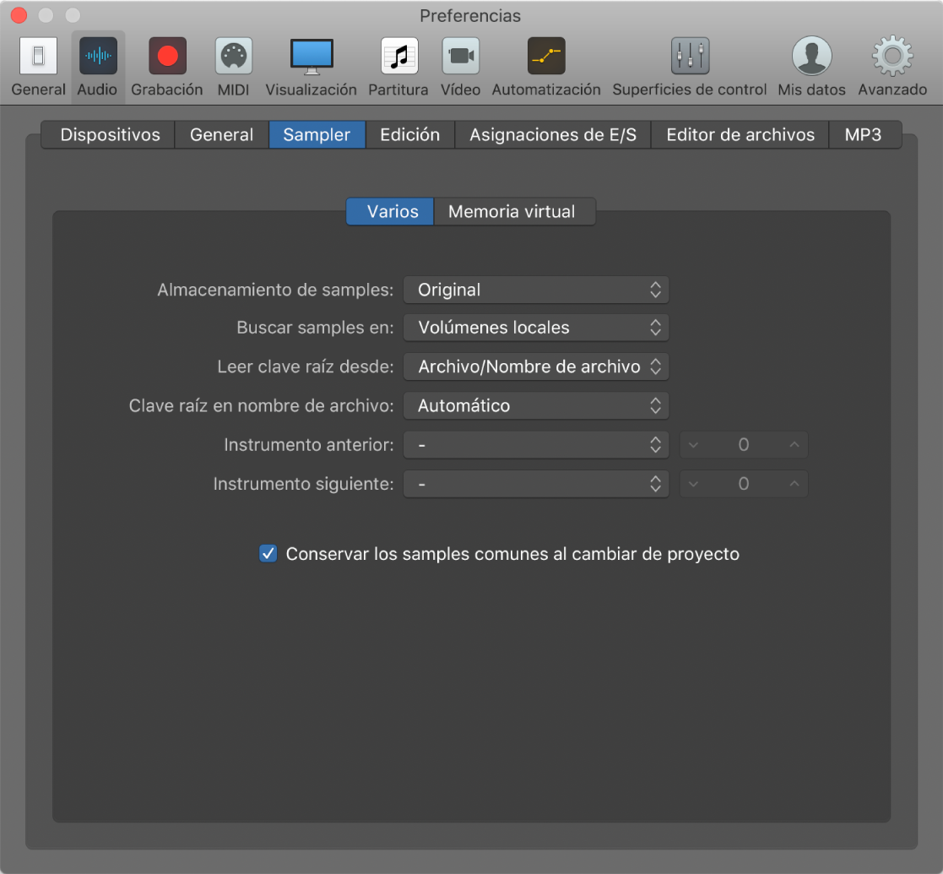Open Leer clave raíz desde dropdown
The image size is (943, 874).
[x=535, y=366]
